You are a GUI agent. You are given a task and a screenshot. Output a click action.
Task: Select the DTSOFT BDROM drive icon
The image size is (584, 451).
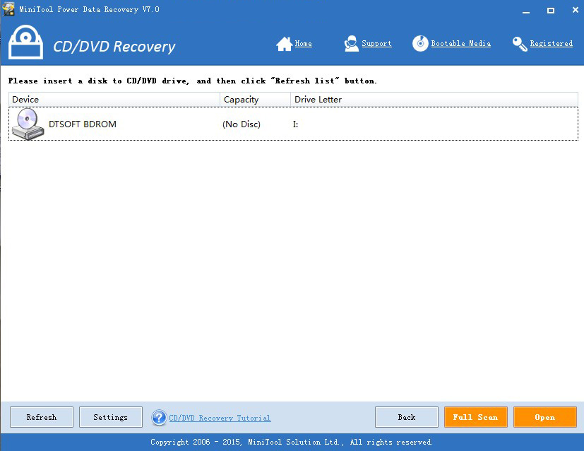click(x=28, y=124)
